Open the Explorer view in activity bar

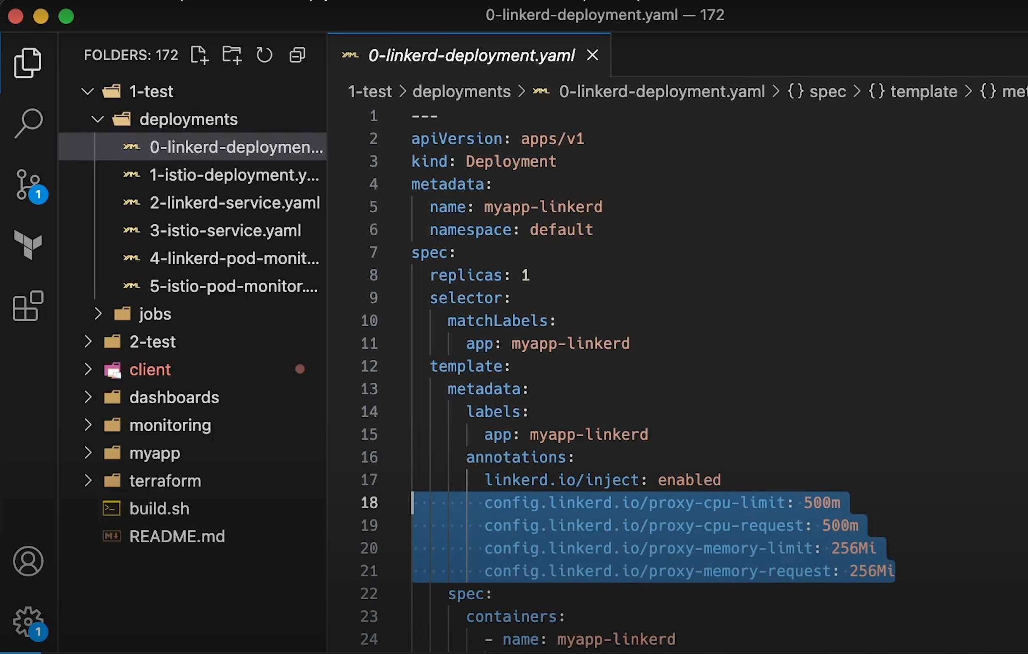point(27,63)
